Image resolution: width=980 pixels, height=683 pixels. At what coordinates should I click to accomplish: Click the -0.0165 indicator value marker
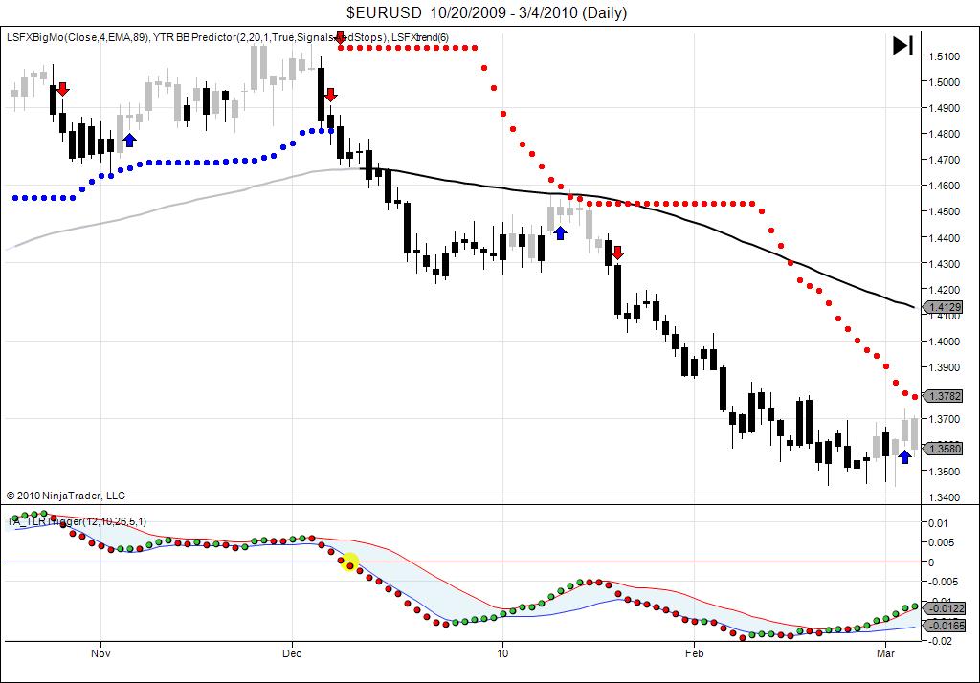(x=945, y=625)
